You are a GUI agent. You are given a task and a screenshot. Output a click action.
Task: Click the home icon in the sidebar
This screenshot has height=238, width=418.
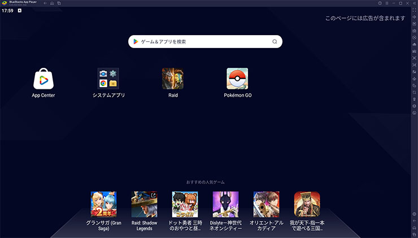click(414, 228)
